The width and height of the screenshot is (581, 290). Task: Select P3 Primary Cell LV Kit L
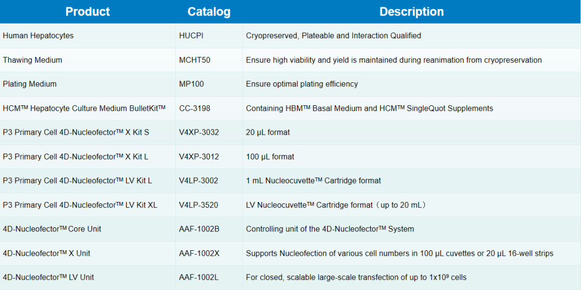tap(77, 181)
